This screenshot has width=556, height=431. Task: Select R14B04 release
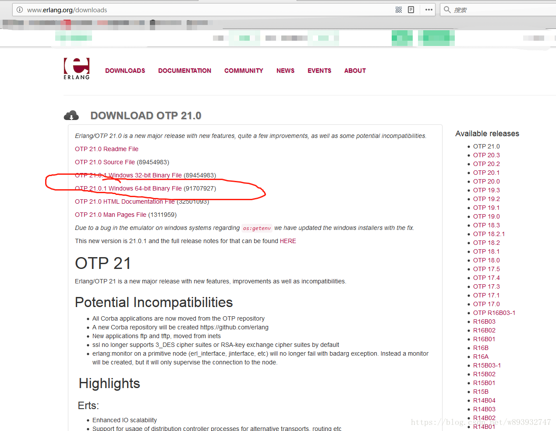(x=484, y=400)
